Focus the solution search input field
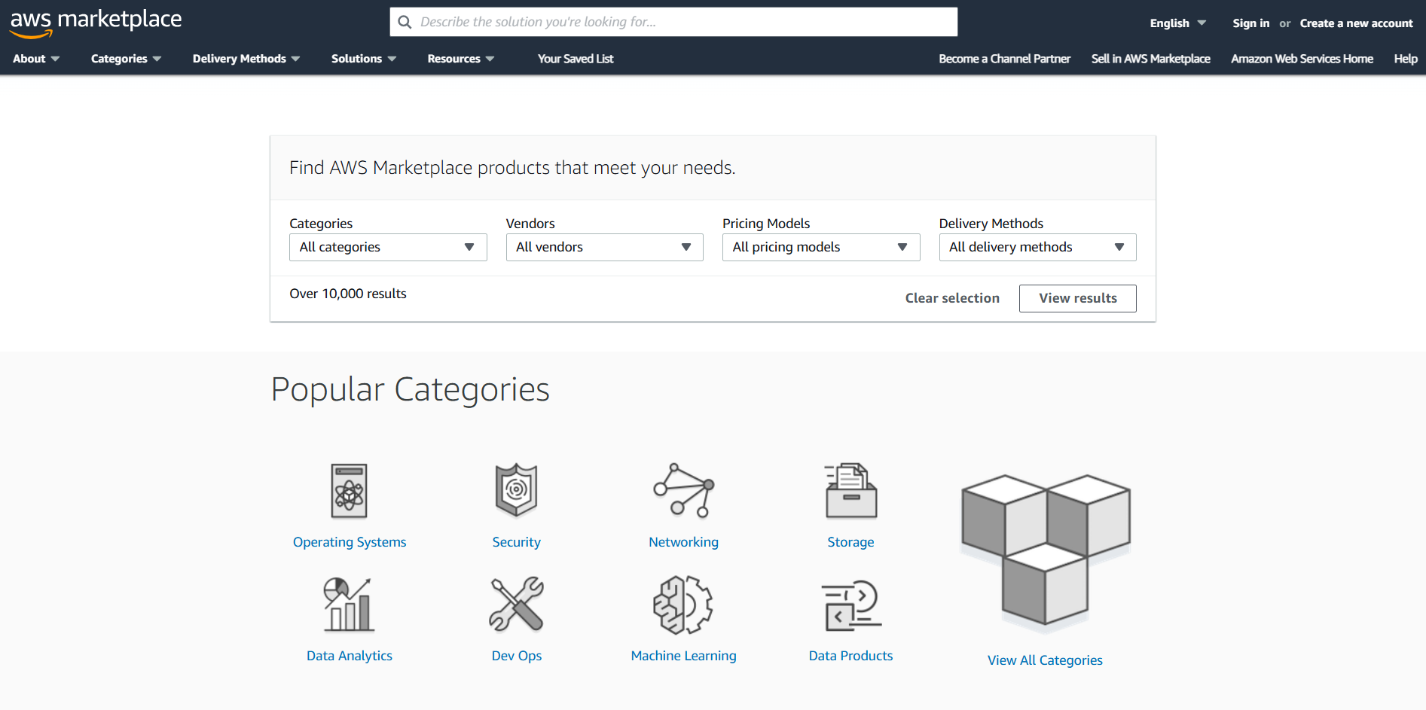Screen dimensions: 1426x710 pyautogui.click(x=673, y=22)
